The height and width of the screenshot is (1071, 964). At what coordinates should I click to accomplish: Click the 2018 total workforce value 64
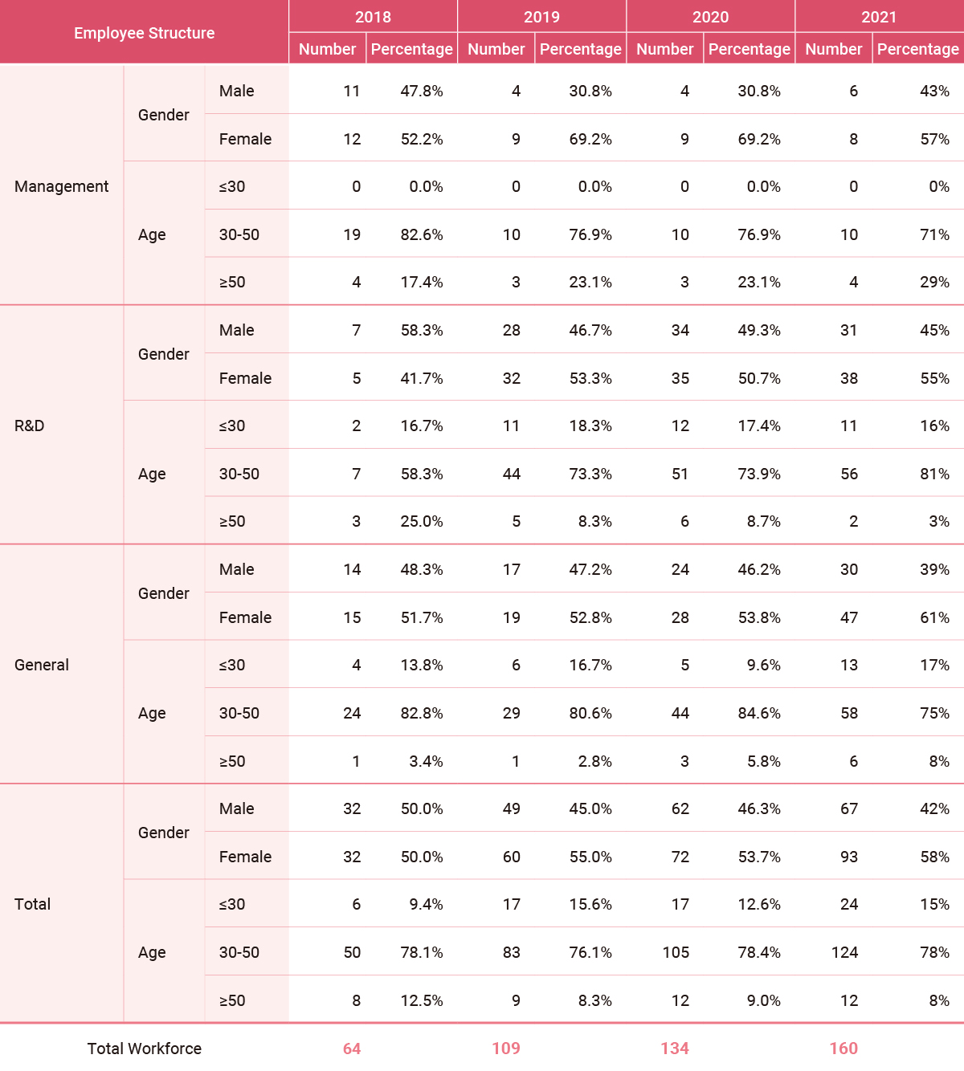coord(352,1049)
